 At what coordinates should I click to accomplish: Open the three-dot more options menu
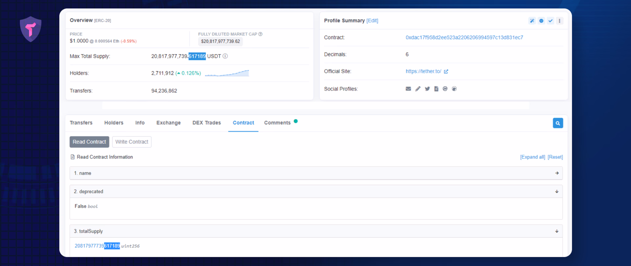tap(560, 21)
